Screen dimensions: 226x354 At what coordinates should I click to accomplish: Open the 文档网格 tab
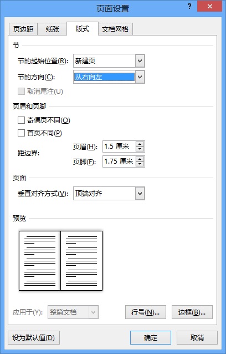point(115,29)
